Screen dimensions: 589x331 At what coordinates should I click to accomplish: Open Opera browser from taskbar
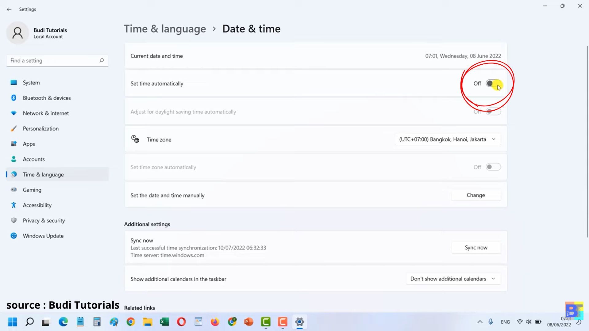point(181,322)
